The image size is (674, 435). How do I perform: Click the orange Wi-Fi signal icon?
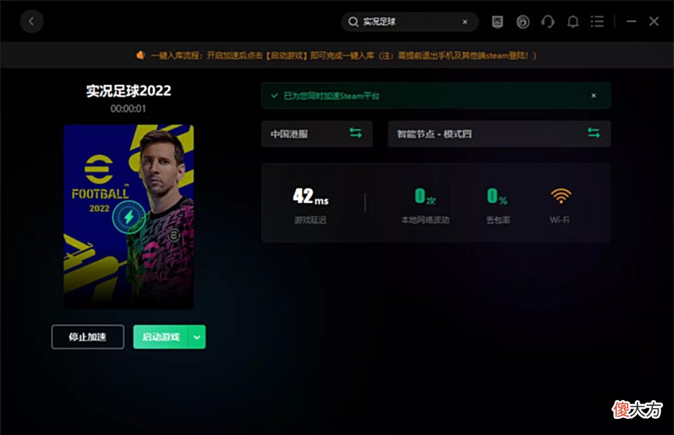point(561,196)
